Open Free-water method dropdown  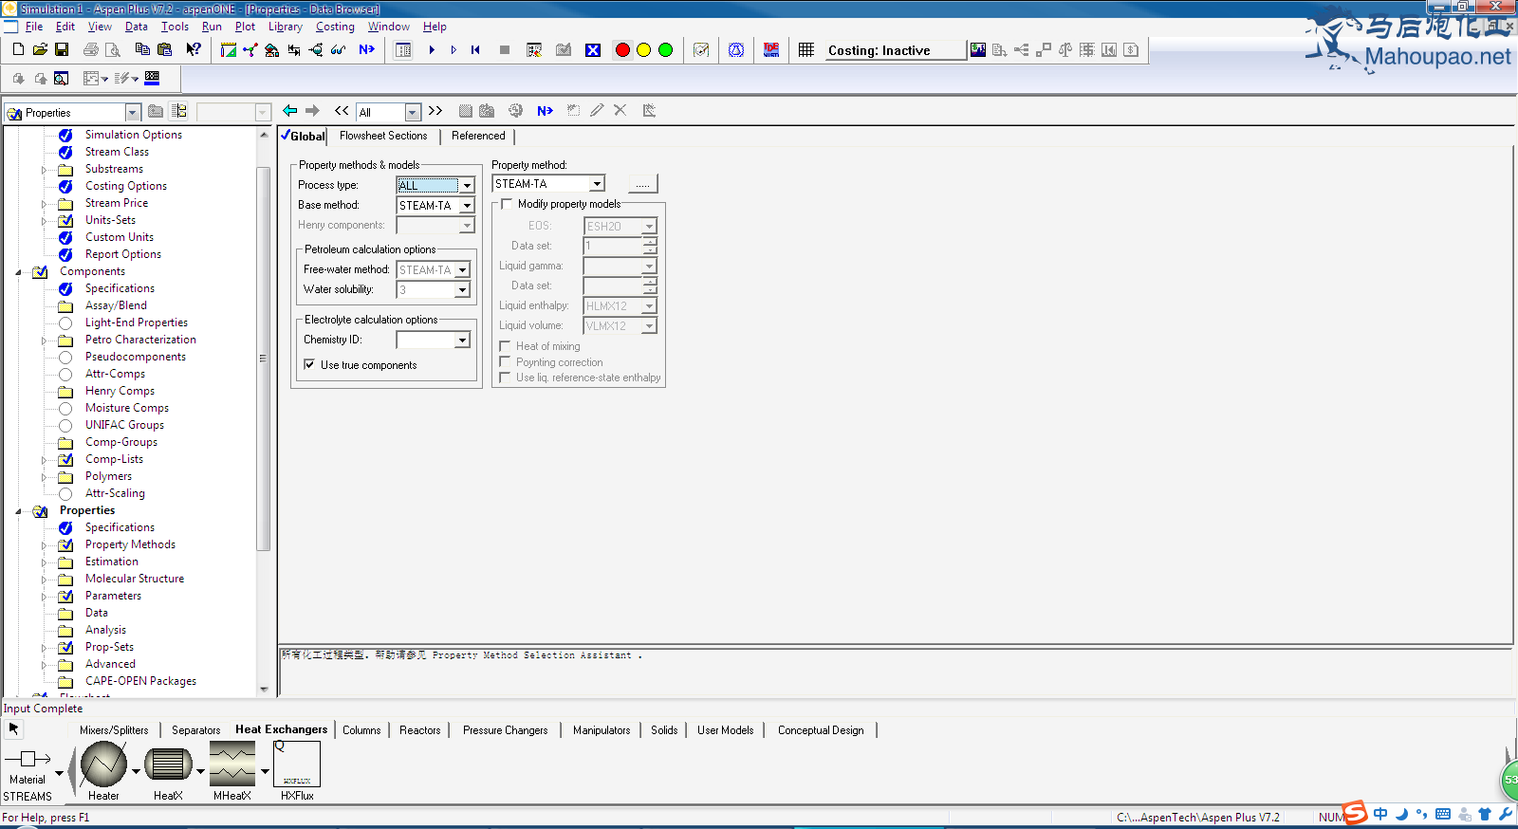(x=462, y=270)
